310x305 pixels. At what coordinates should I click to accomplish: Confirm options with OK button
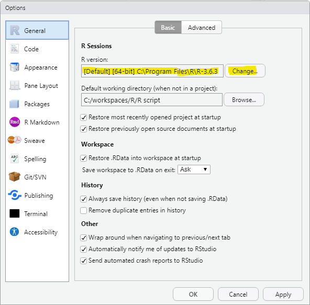(193, 294)
